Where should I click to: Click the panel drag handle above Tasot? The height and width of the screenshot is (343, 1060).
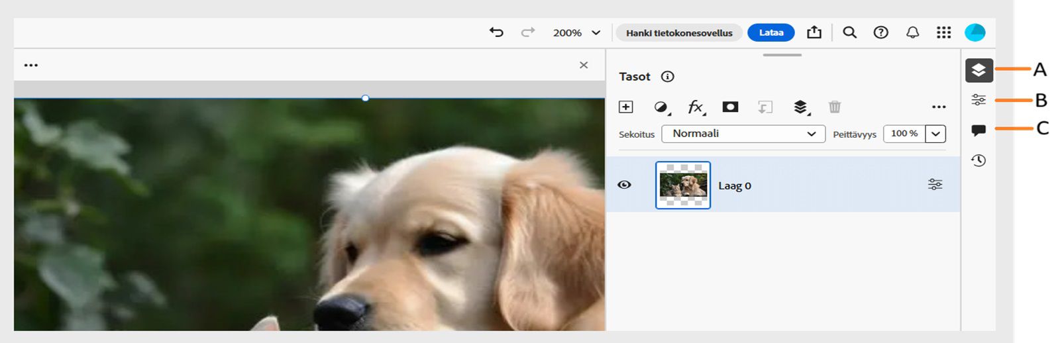pyautogui.click(x=782, y=55)
